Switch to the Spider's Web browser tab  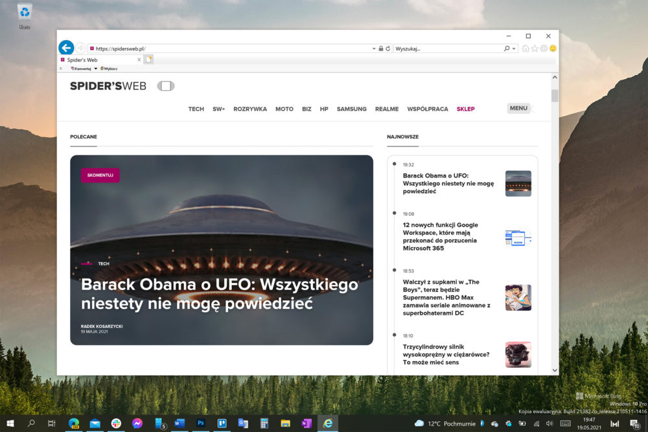(x=100, y=60)
